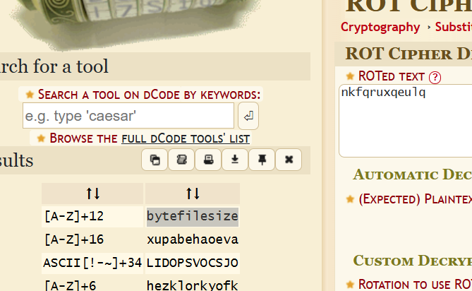Select the [A-Z]+16 rotation cell

point(92,239)
